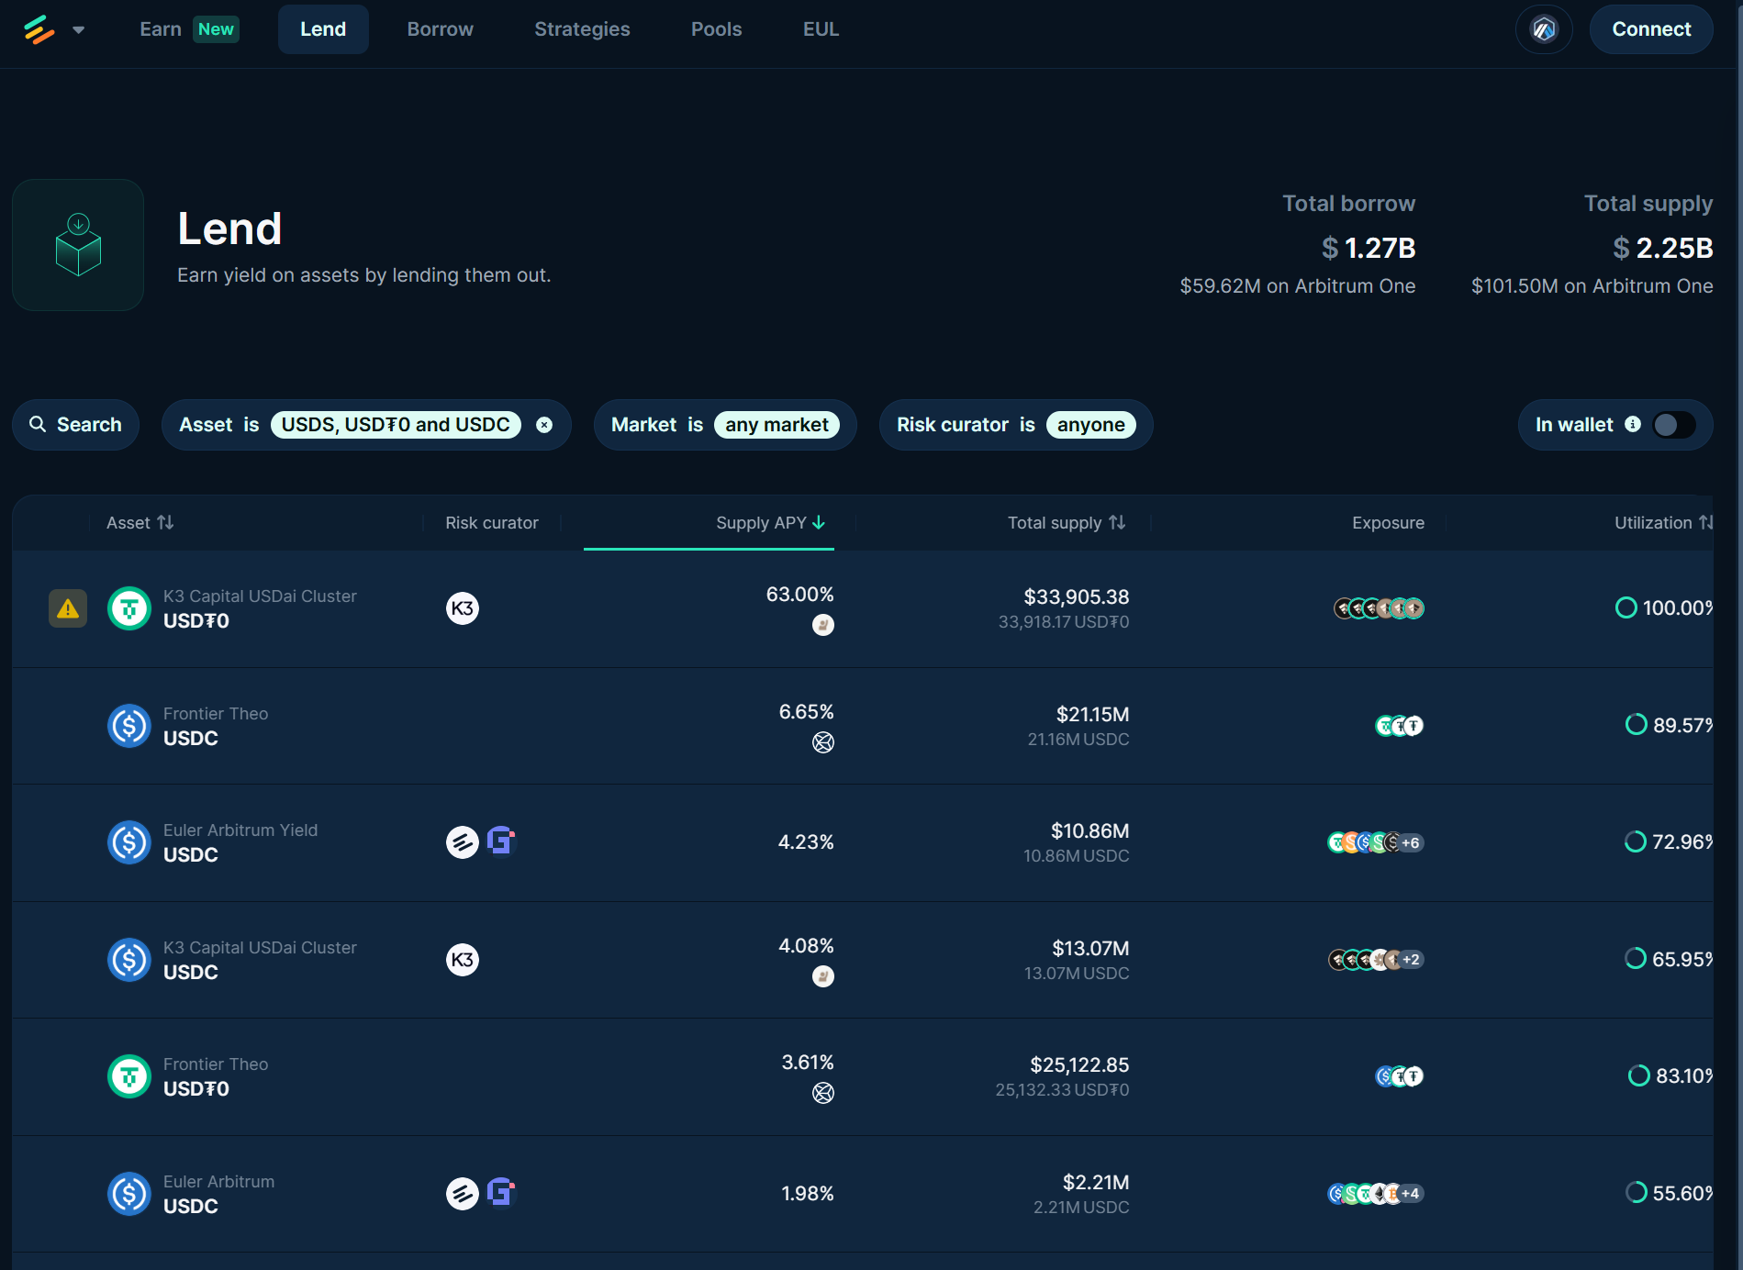The width and height of the screenshot is (1743, 1270).
Task: Click Gauntlet curator icon in Euler Arbitrum Yield row
Action: (x=501, y=841)
